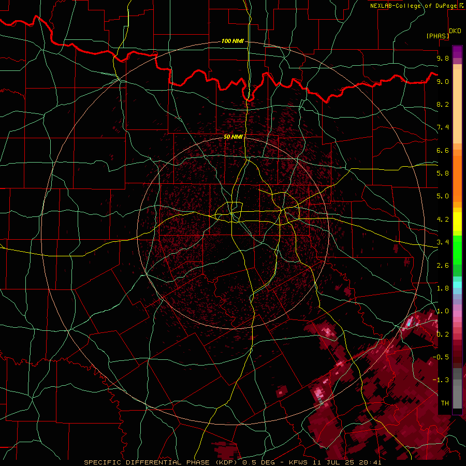
Task: Click the -1.3 value on the legend
Action: [x=441, y=380]
